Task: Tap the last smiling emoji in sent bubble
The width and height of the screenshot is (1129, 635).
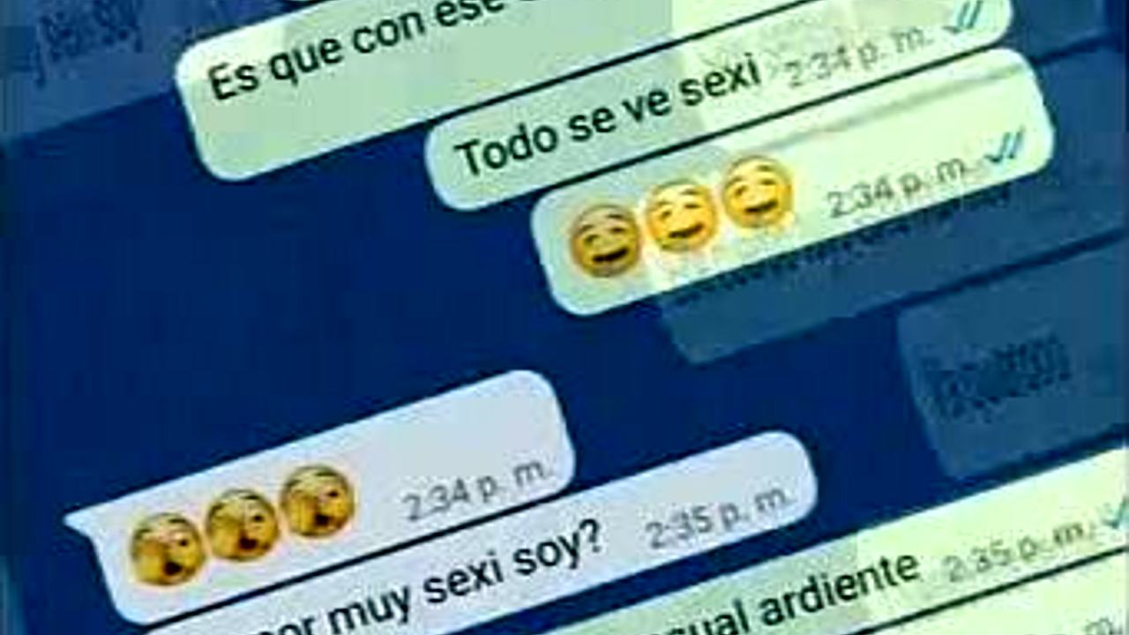Action: pos(757,193)
